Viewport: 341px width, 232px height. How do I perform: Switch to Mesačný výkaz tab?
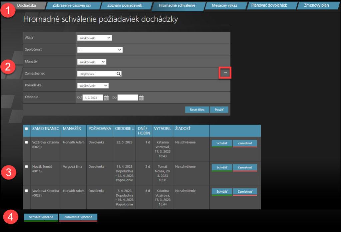pyautogui.click(x=224, y=6)
